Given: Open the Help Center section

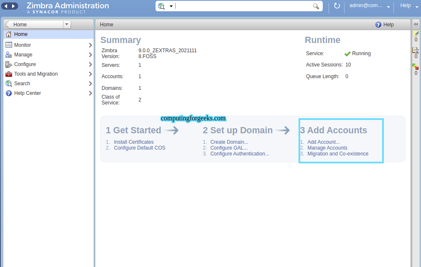Looking at the screenshot, I should tap(28, 93).
